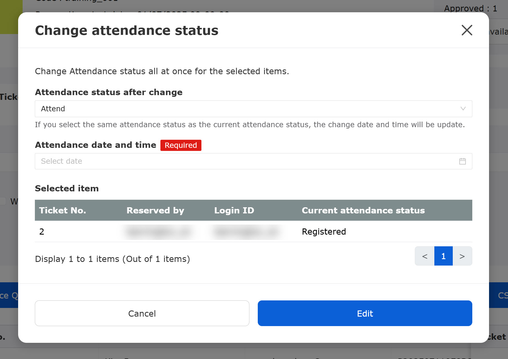The image size is (508, 359).
Task: Click the Registered status cell
Action: 324,232
